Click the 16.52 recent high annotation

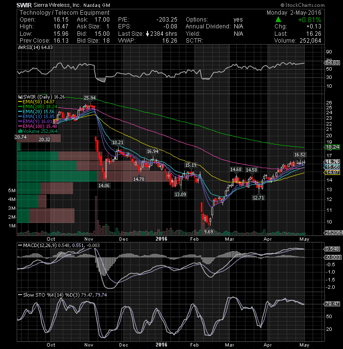[300, 155]
